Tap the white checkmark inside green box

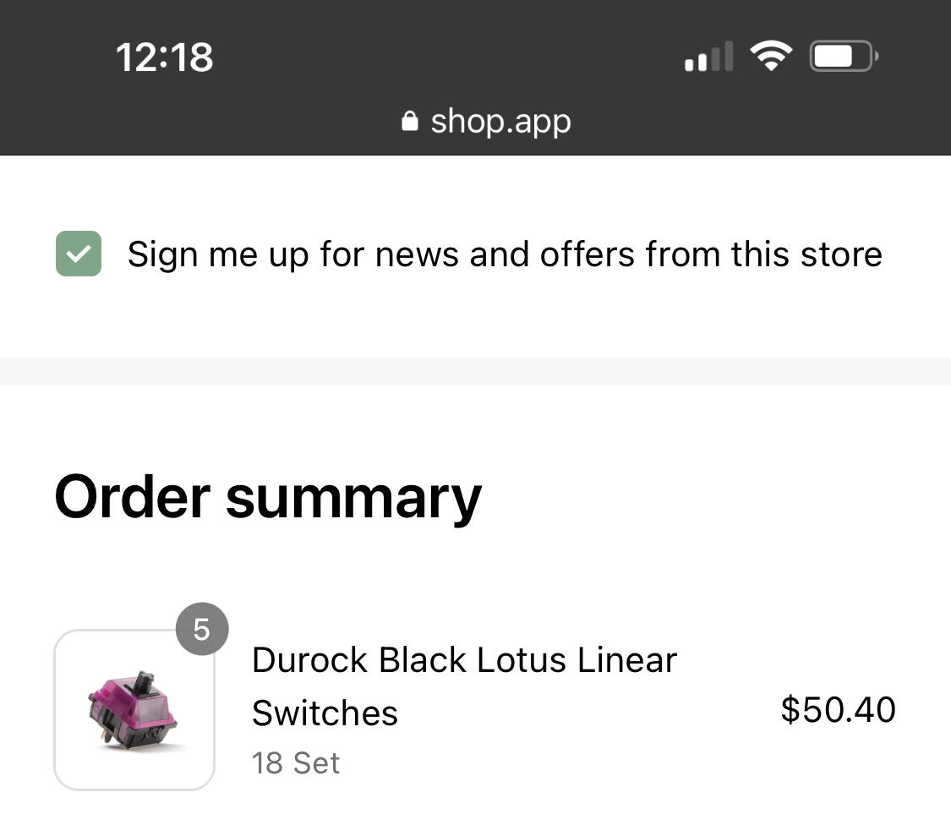click(79, 254)
